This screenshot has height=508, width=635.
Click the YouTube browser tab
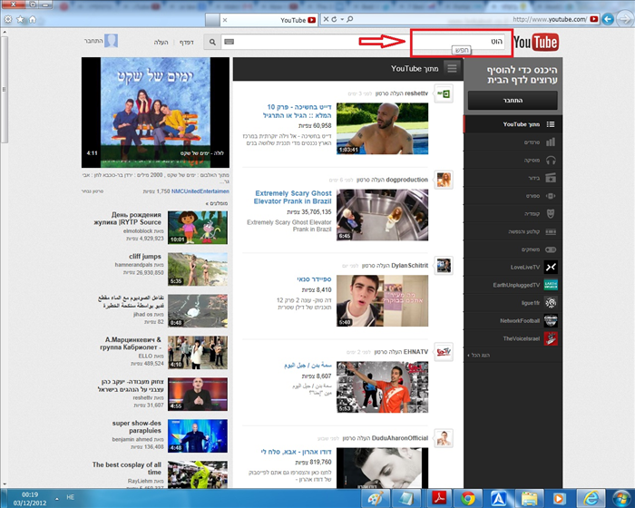269,20
